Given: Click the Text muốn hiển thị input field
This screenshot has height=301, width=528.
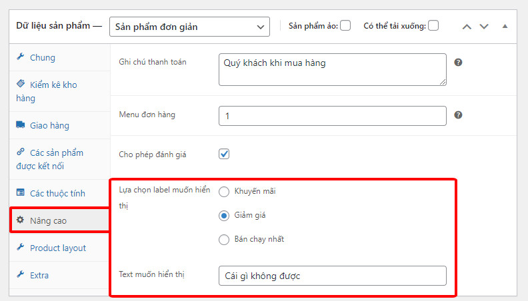Looking at the screenshot, I should pyautogui.click(x=333, y=276).
